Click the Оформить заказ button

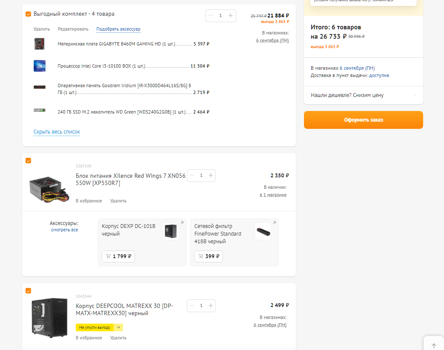tap(363, 120)
